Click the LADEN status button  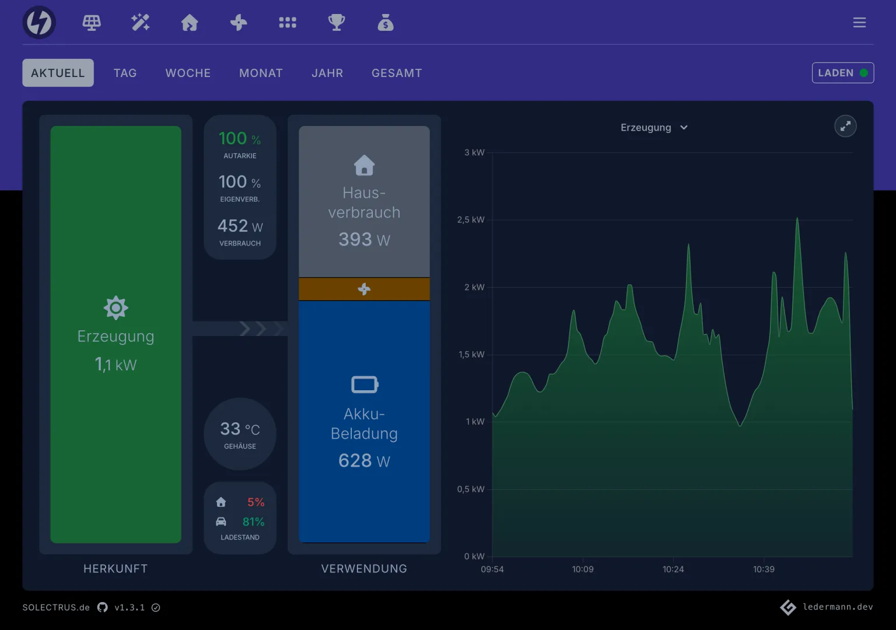tap(843, 73)
